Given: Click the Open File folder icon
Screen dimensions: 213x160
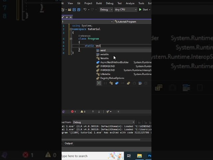Looking at the screenshot, I should (x=70, y=10).
